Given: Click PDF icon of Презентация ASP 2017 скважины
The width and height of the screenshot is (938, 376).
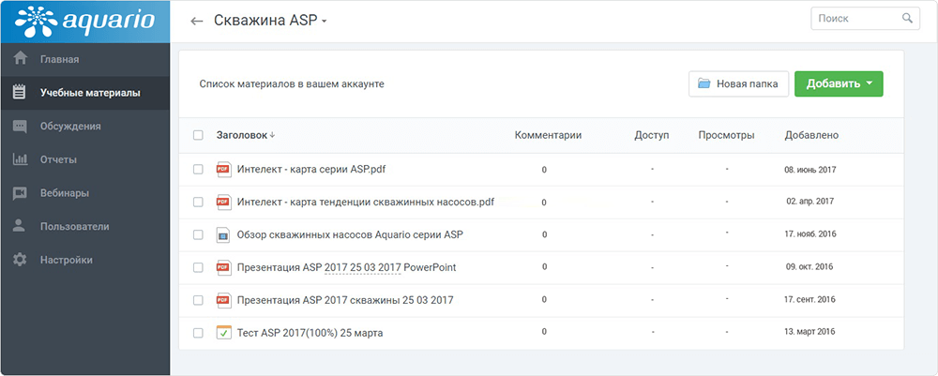Looking at the screenshot, I should [x=223, y=300].
